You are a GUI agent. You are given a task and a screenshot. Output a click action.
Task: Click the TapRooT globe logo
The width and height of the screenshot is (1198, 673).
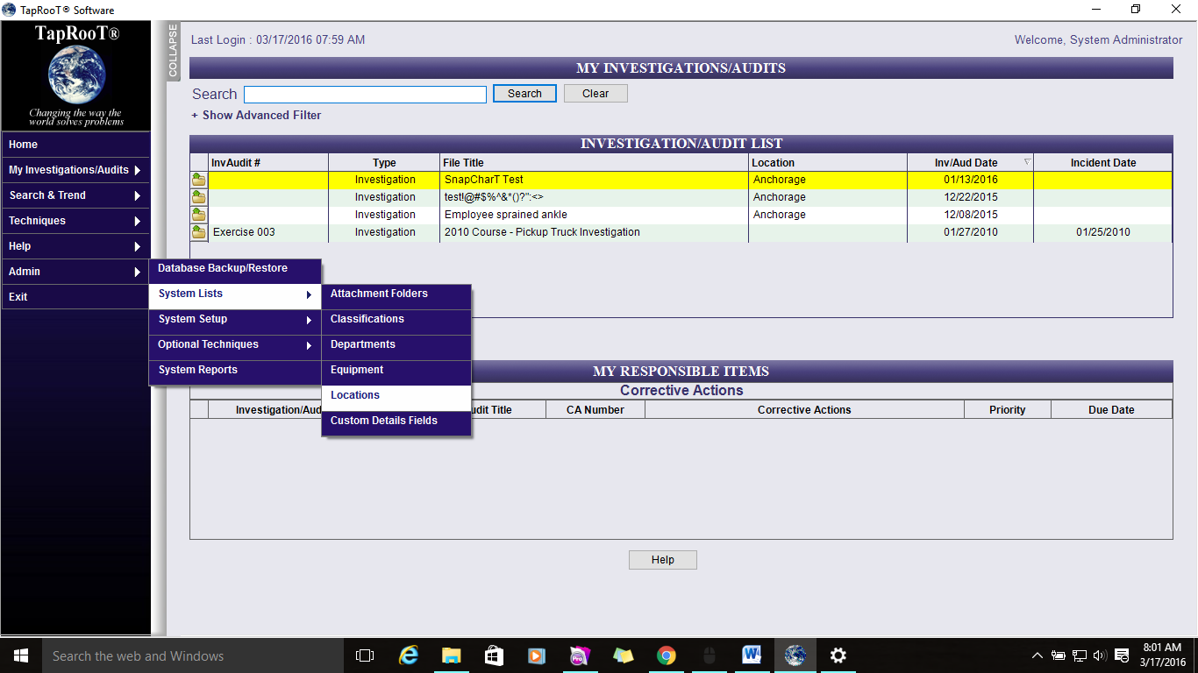pos(76,75)
